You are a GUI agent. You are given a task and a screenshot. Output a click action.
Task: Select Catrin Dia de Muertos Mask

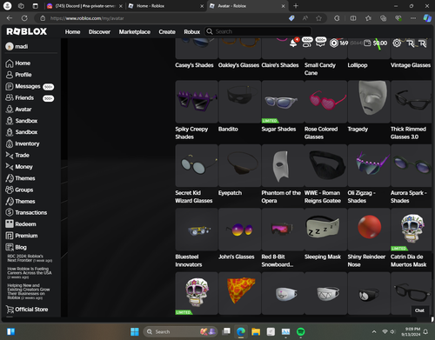click(412, 230)
